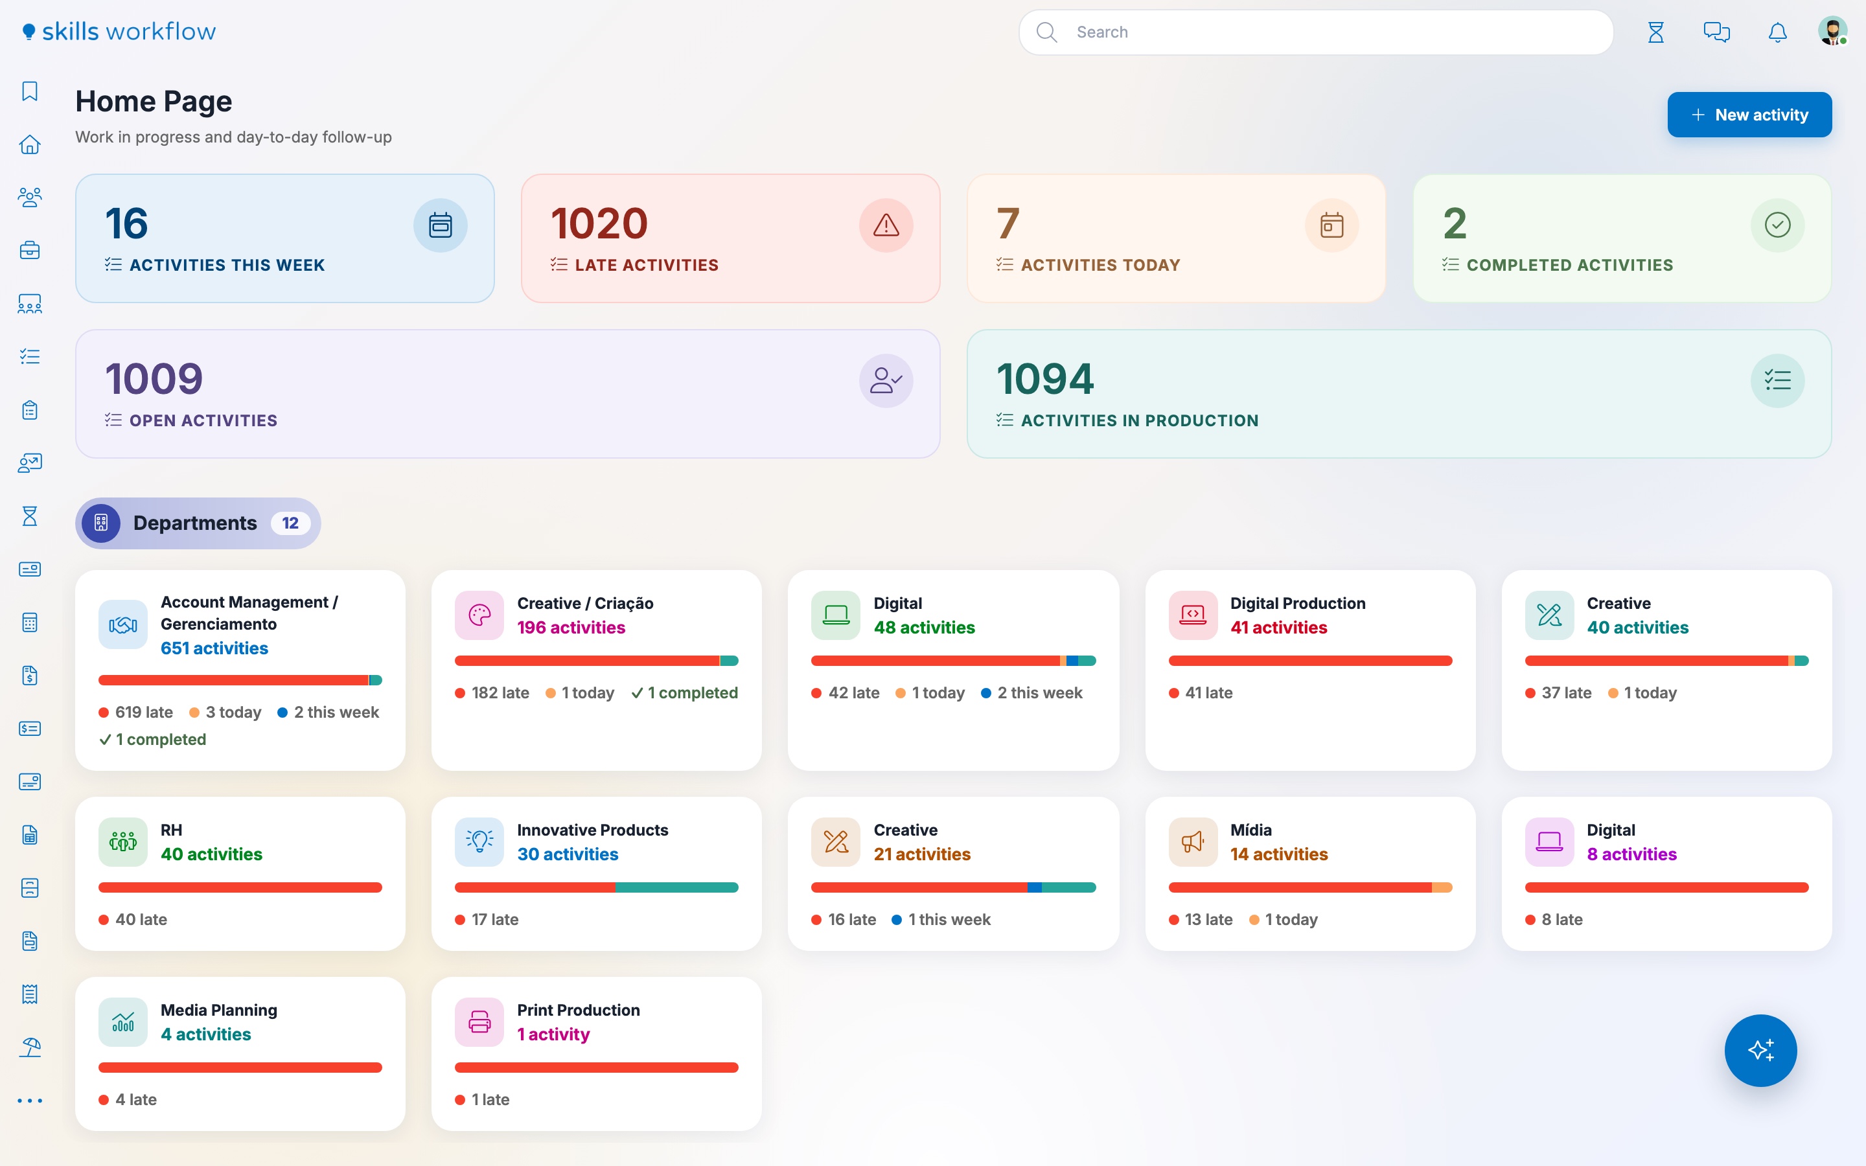Screen dimensions: 1866x1166
Task: Open the Creative / Criação department card
Action: pyautogui.click(x=596, y=670)
